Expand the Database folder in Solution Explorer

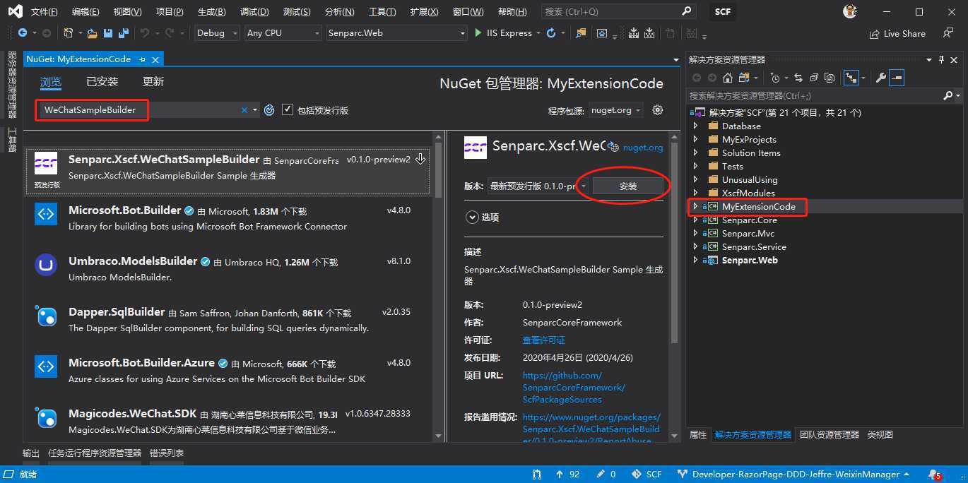point(695,126)
